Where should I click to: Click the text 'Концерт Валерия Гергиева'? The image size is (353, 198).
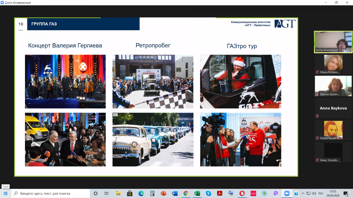tap(65, 45)
